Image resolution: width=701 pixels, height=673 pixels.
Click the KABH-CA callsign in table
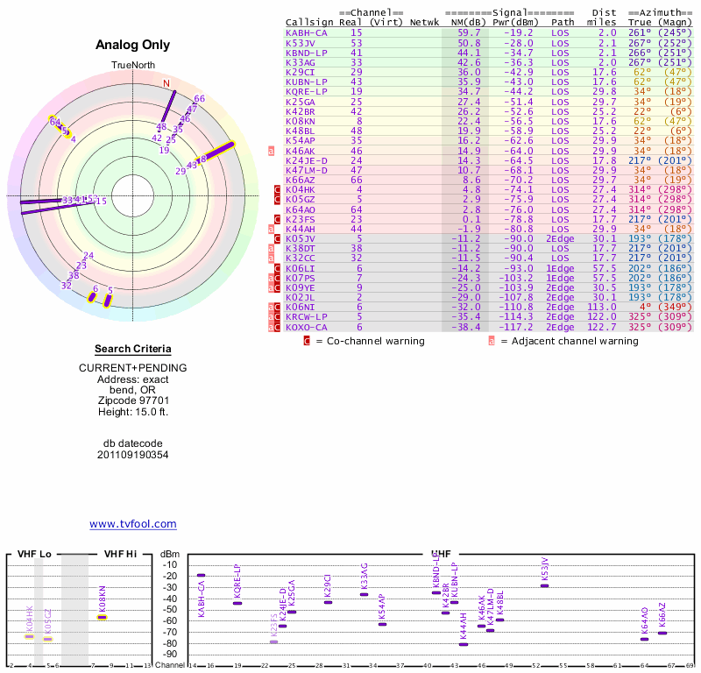click(307, 33)
